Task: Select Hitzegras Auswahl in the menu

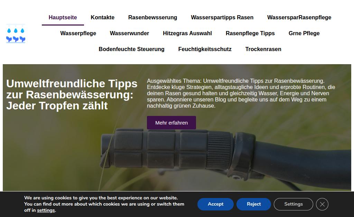Action: coord(187,33)
